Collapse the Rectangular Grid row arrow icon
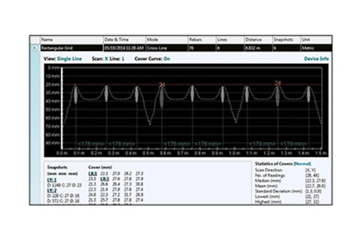The height and width of the screenshot is (240, 361). [35, 48]
